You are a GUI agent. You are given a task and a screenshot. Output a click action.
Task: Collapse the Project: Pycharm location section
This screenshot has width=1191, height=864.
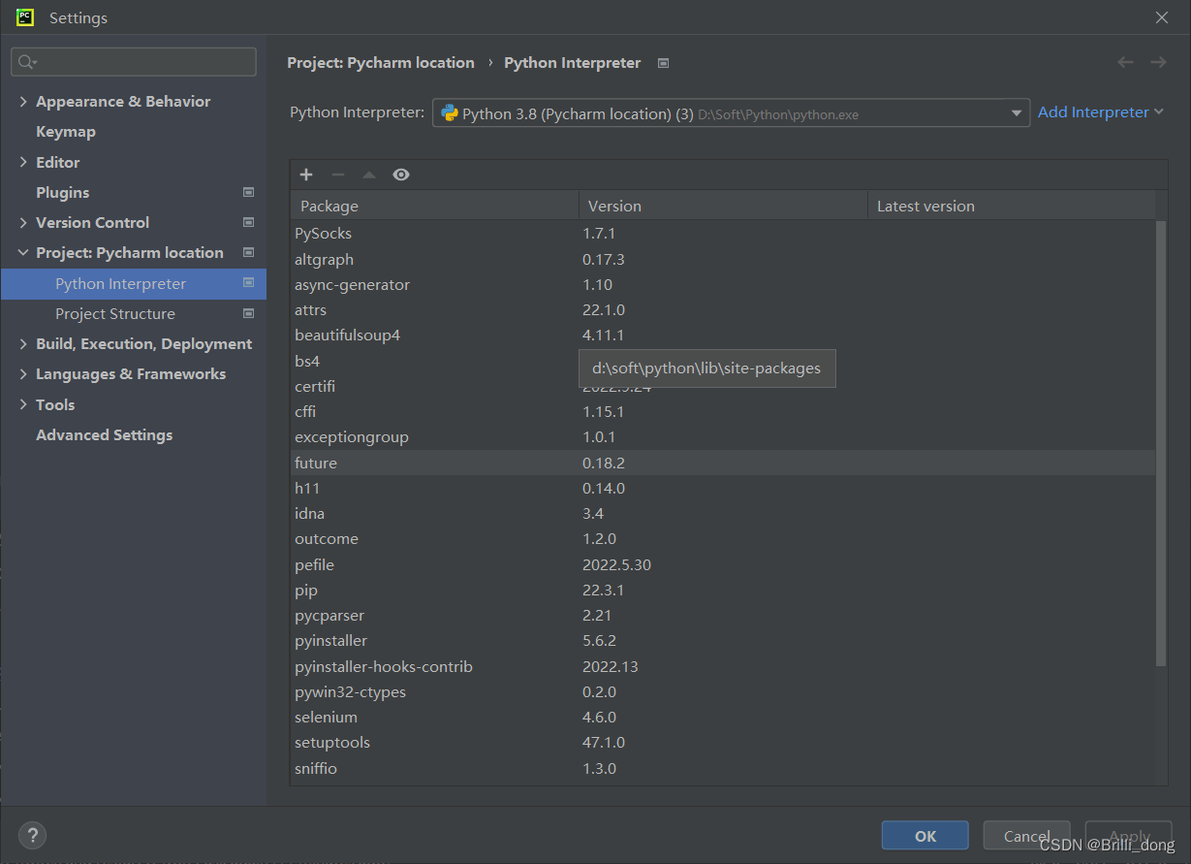pyautogui.click(x=23, y=252)
